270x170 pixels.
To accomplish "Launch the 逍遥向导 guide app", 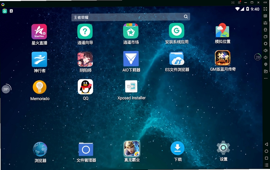I will pos(85,31).
